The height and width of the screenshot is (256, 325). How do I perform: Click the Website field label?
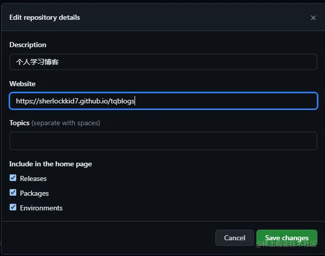click(x=22, y=84)
